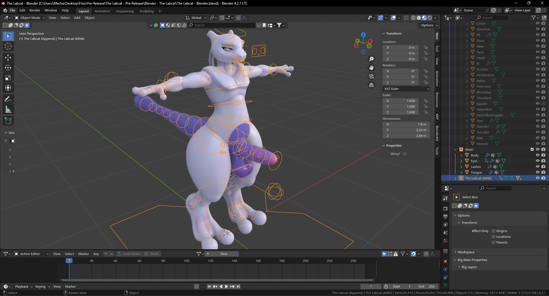Open the Keying popover button
549x296 pixels.
pos(42,287)
